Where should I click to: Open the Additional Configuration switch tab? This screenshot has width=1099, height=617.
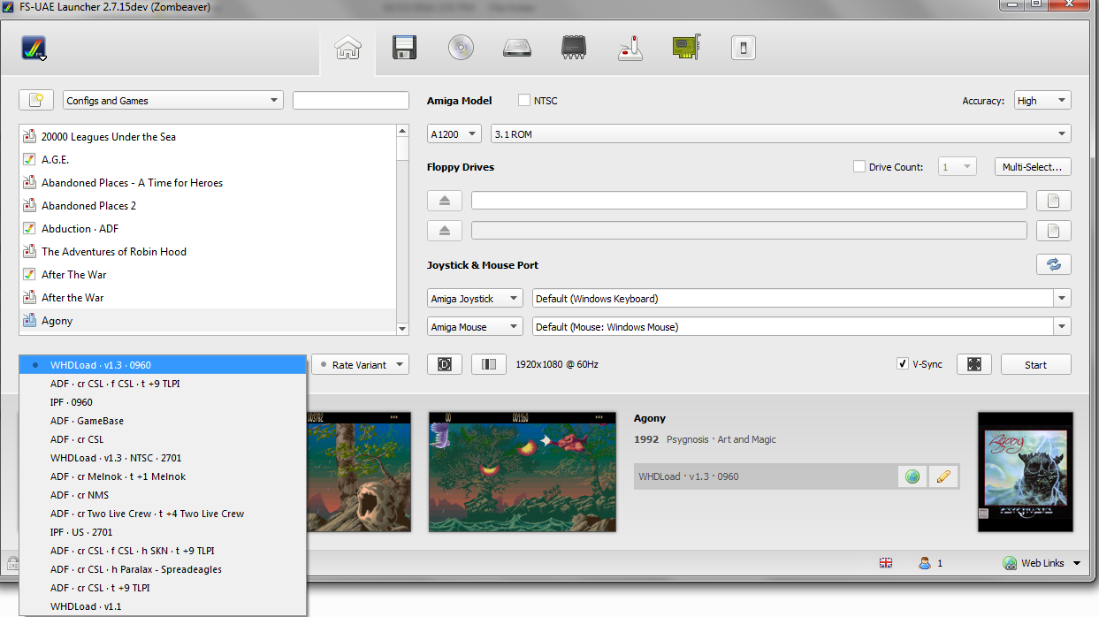743,48
